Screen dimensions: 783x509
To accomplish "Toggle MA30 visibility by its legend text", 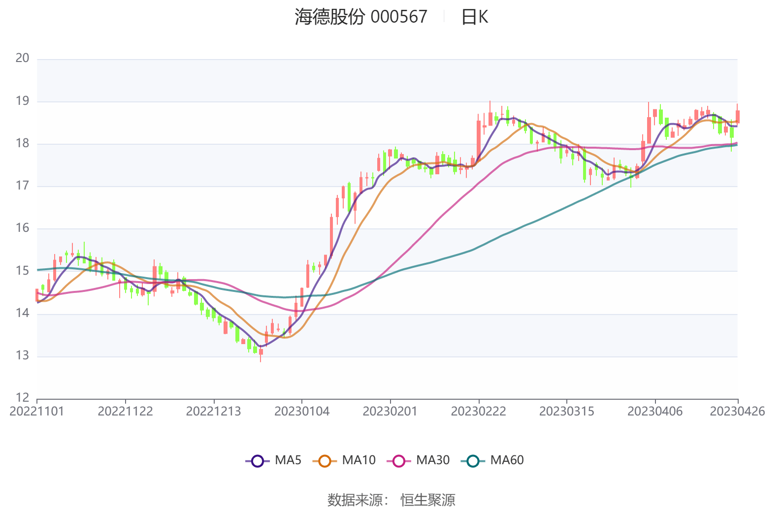I will (433, 460).
